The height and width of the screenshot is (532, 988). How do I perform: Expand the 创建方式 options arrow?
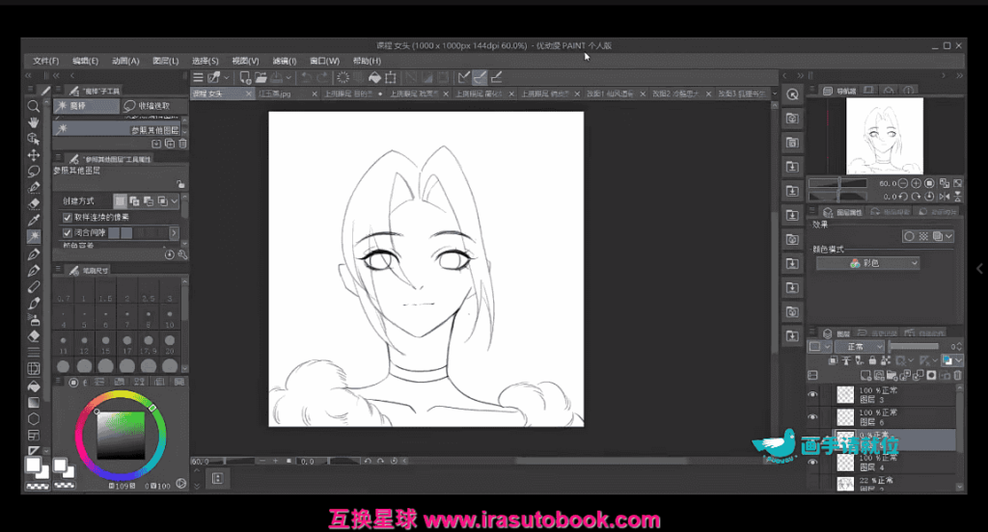tap(175, 201)
